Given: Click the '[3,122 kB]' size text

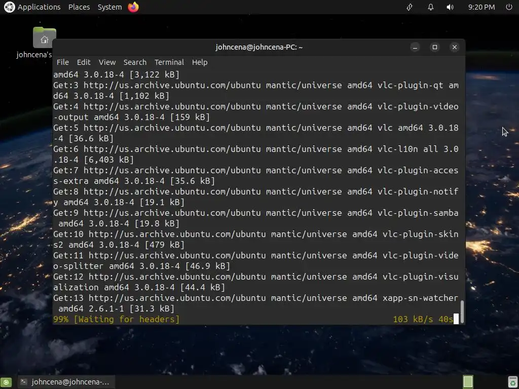Looking at the screenshot, I should coord(154,75).
